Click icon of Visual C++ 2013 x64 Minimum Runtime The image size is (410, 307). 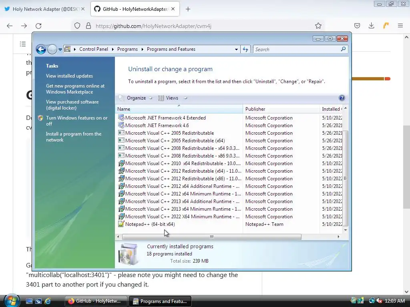(121, 209)
